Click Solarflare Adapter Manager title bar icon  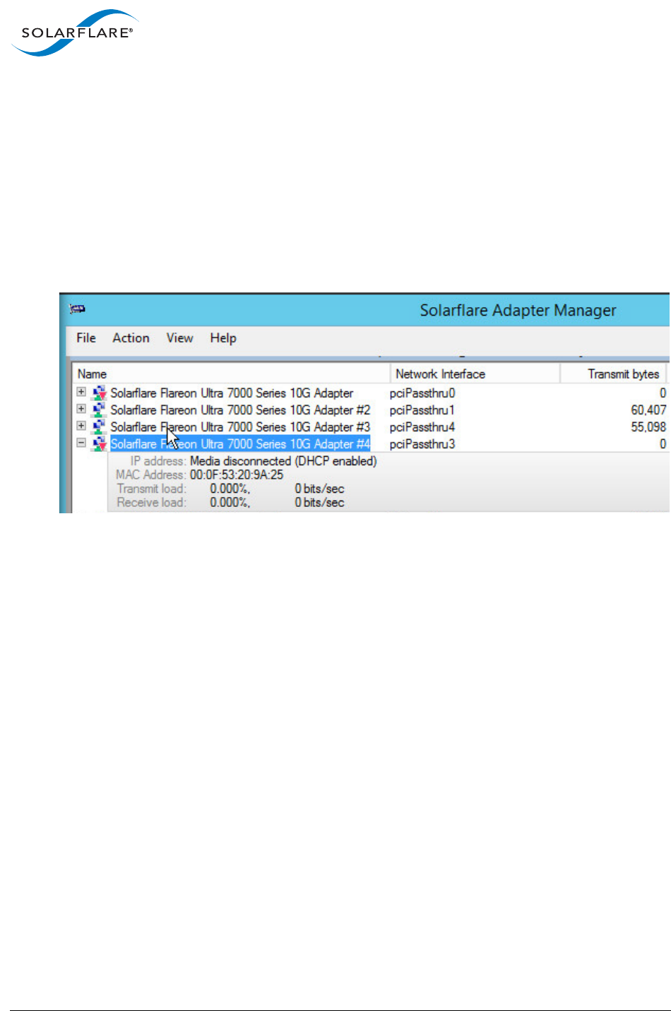click(x=78, y=309)
